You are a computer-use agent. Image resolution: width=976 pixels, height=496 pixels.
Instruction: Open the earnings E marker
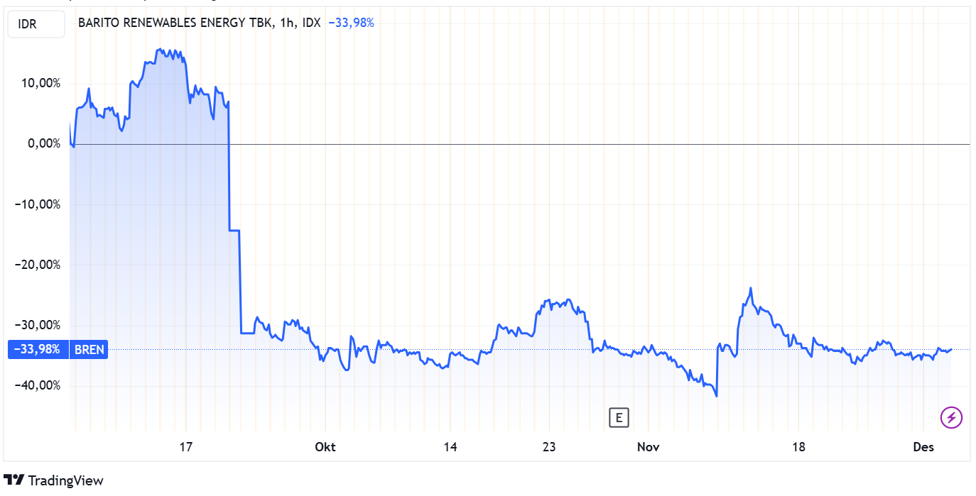(x=619, y=418)
